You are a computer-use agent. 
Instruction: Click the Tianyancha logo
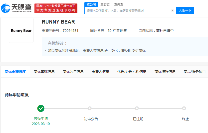pos(16,8)
